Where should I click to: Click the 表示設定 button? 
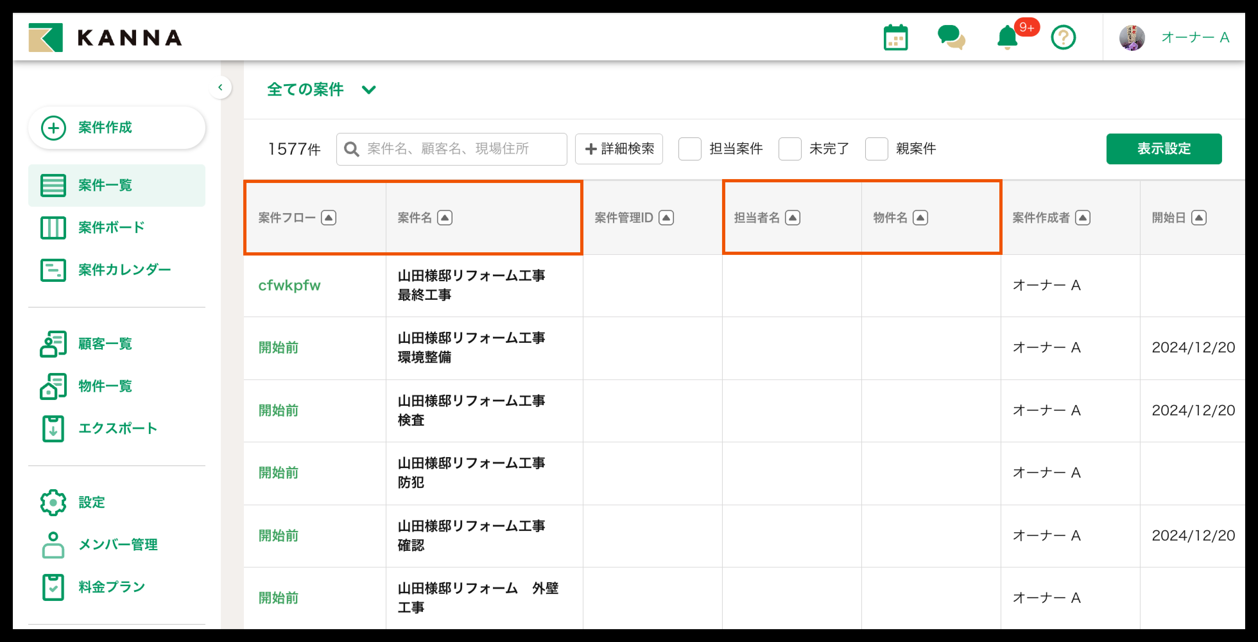click(x=1163, y=149)
